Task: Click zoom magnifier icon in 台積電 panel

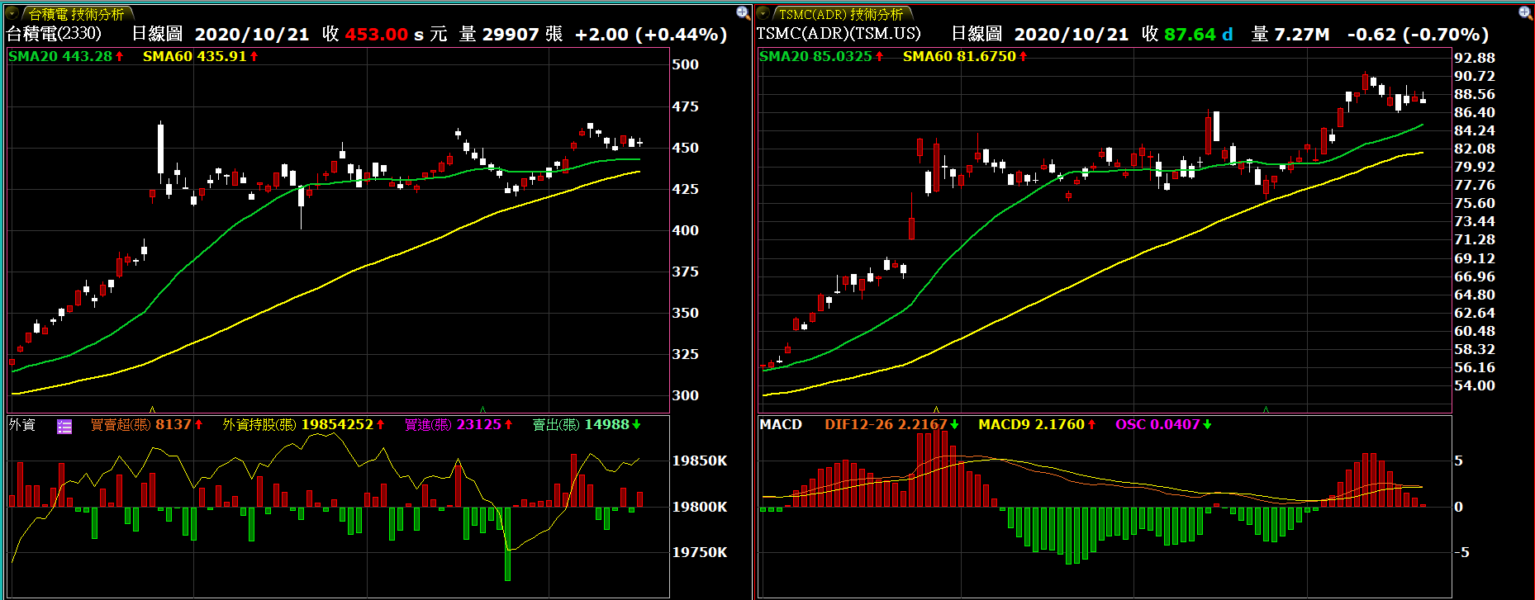Action: click(743, 12)
